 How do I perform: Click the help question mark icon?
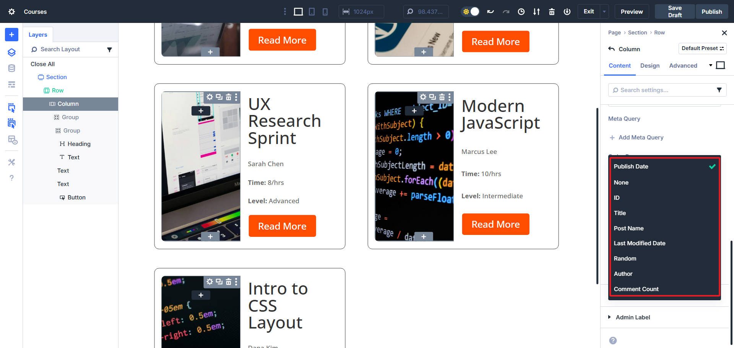pyautogui.click(x=11, y=178)
